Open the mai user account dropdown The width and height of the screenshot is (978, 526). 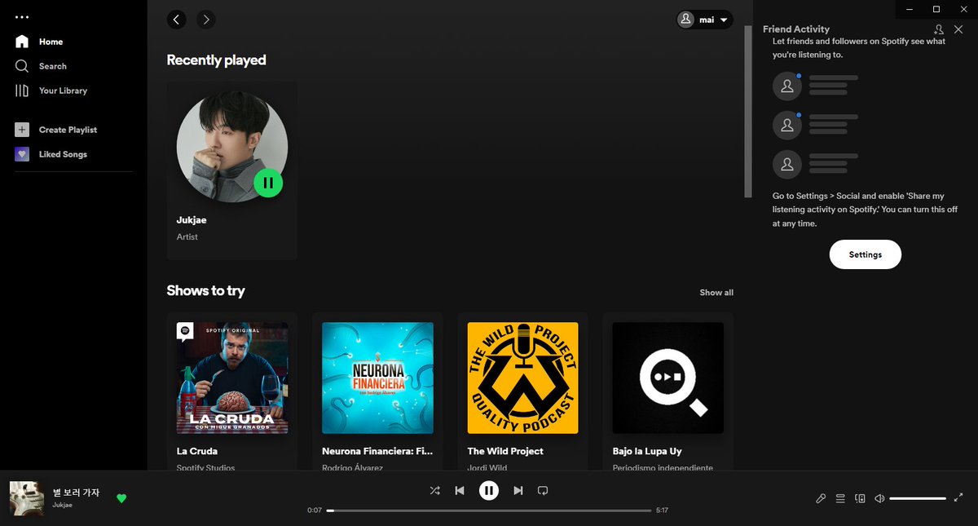point(705,20)
